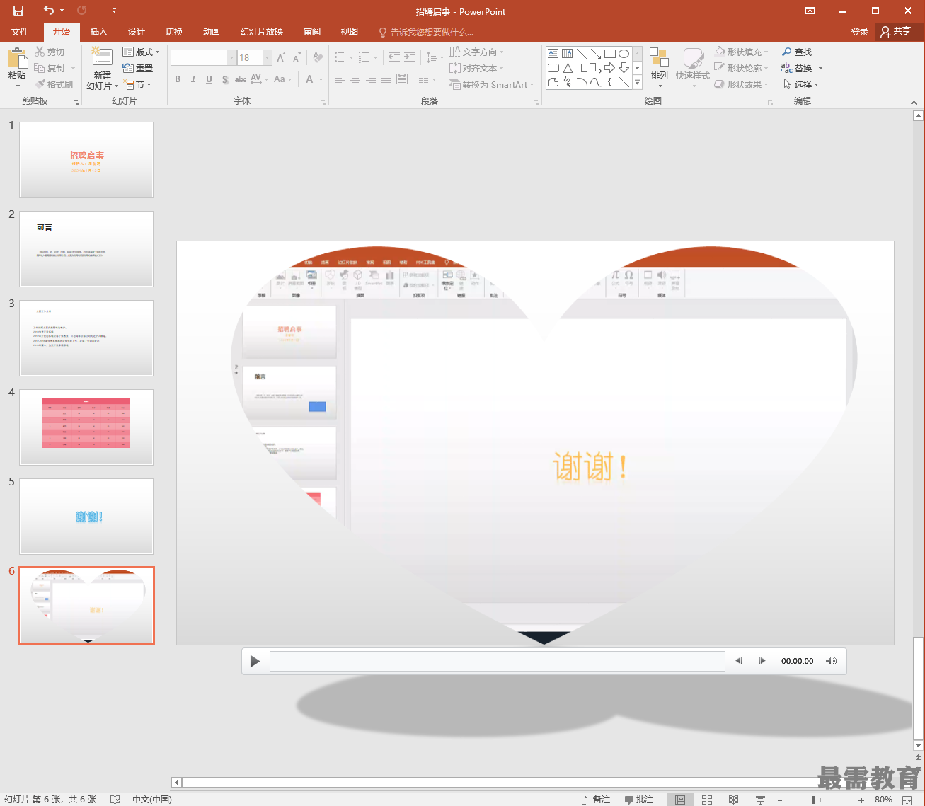The height and width of the screenshot is (806, 925).
Task: Toggle center text alignment
Action: click(x=355, y=79)
